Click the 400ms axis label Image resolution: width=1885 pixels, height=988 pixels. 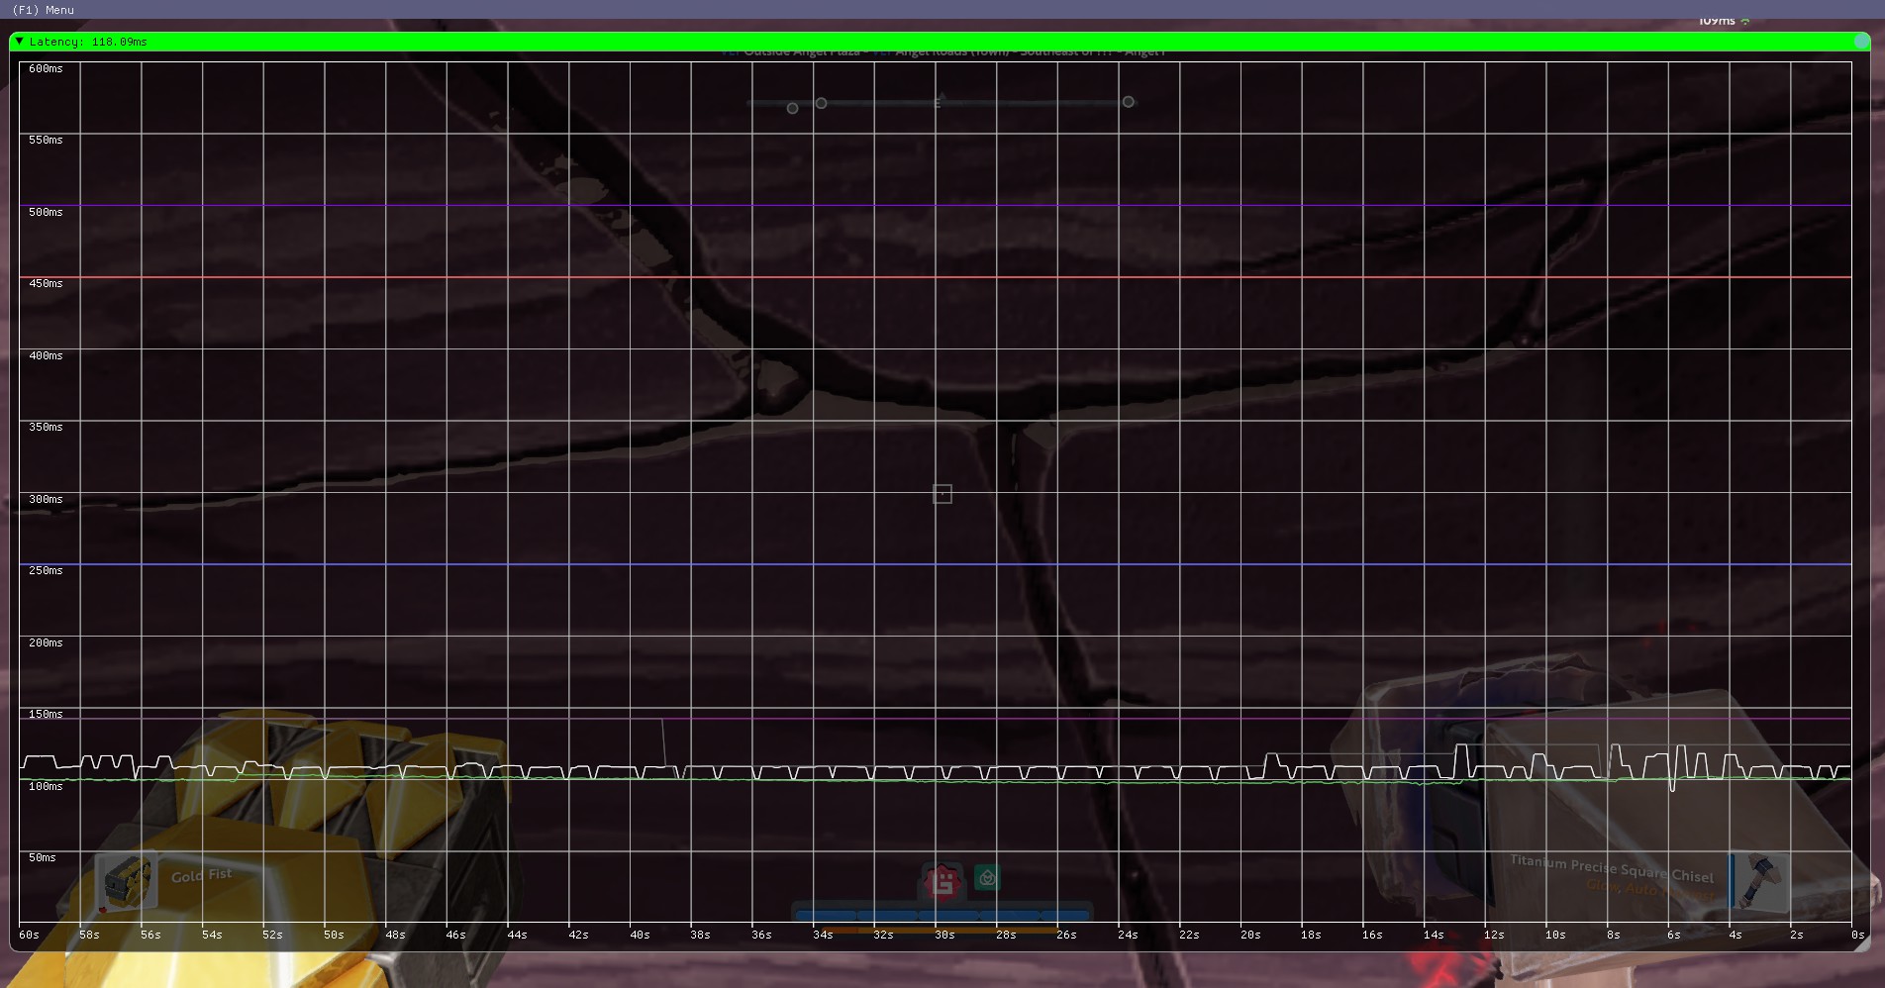click(46, 355)
